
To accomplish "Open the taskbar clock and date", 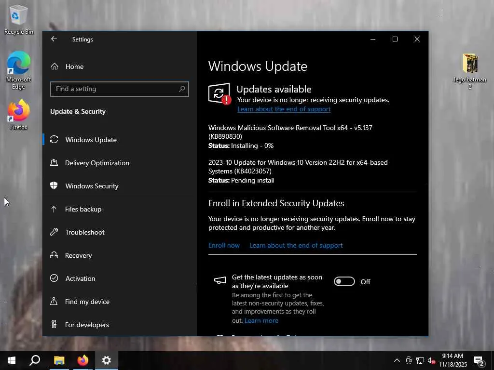I will coord(453,360).
